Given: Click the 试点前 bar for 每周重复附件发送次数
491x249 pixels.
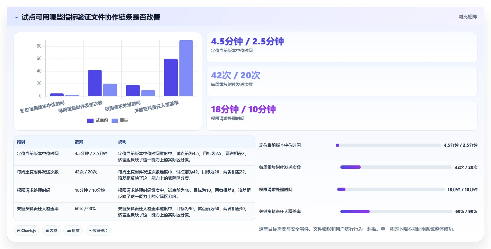Looking at the screenshot, I should point(95,83).
